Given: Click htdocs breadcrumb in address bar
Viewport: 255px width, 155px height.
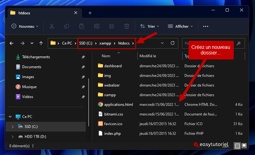Looking at the screenshot, I should pyautogui.click(x=124, y=43).
